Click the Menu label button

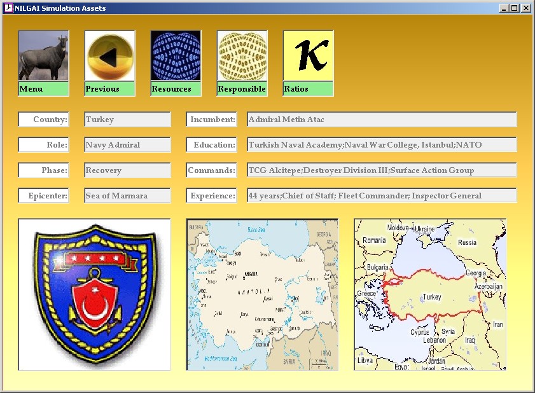[x=43, y=89]
